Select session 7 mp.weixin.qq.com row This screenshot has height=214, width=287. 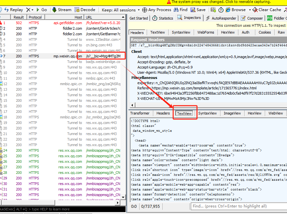coord(60,56)
